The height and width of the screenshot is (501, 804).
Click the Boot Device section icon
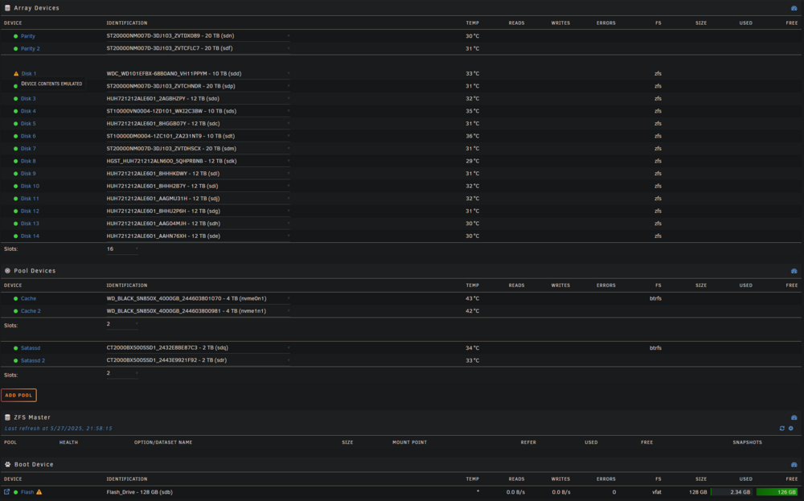[7, 465]
